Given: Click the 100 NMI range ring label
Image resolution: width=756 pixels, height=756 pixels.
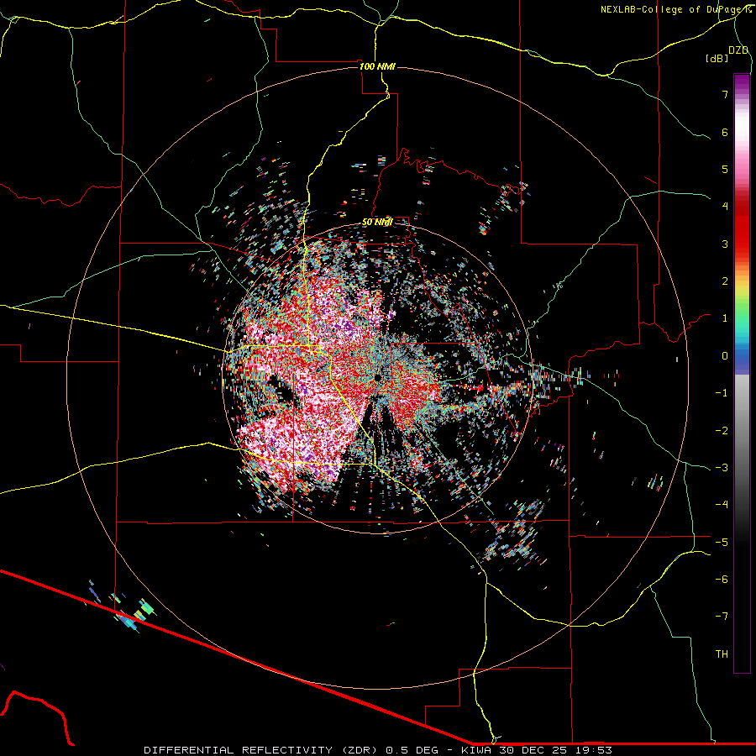Looking at the screenshot, I should (x=377, y=66).
